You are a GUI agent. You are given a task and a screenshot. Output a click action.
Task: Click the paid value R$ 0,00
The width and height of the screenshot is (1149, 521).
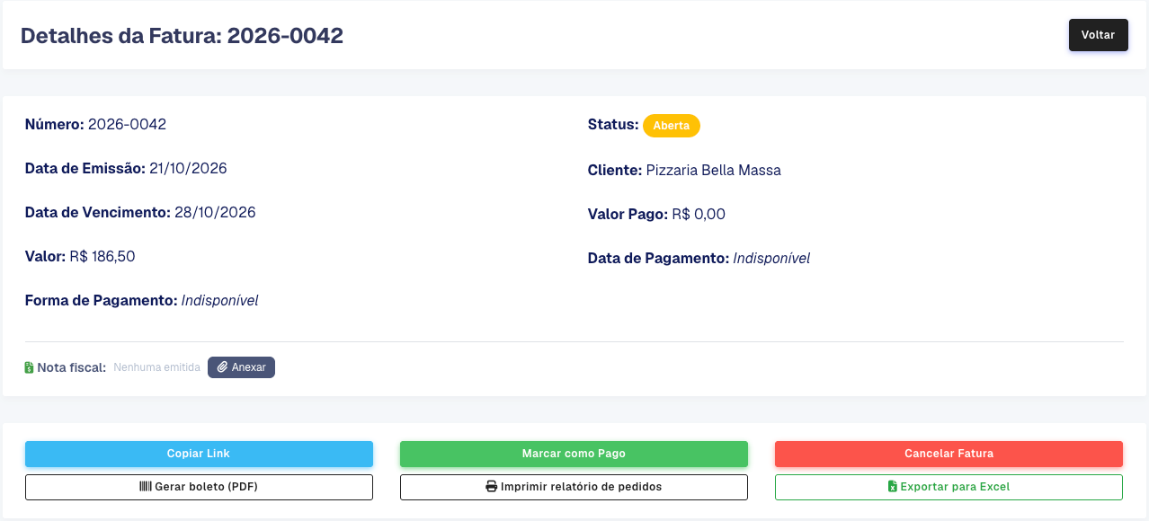(x=699, y=214)
